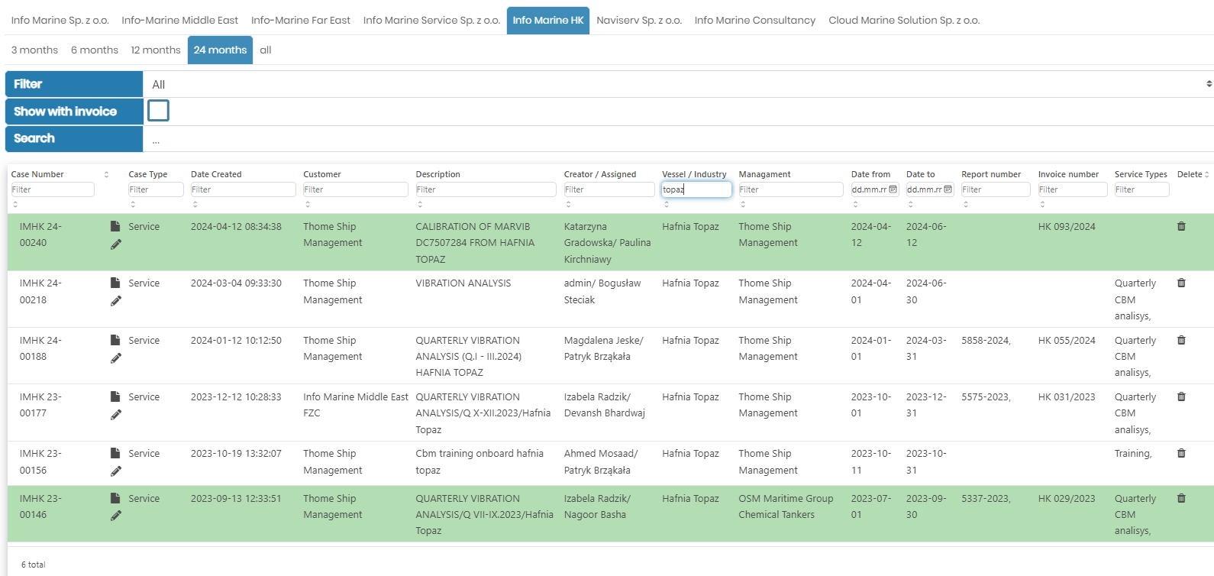
Task: Open document icon for case IMHK 24-00188
Action: [x=115, y=340]
